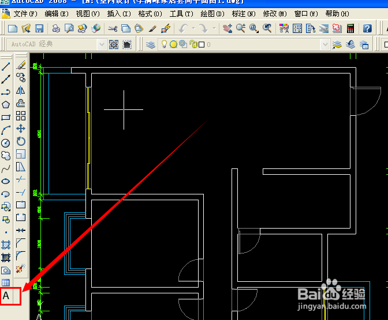Viewport: 388px width, 320px height.
Task: Select the Erase modify tool
Action: tap(21, 65)
